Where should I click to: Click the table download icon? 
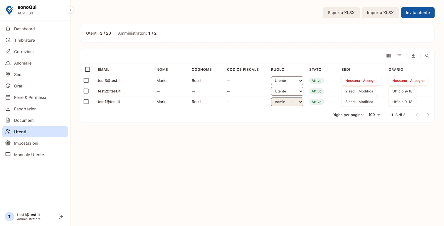[413, 56]
